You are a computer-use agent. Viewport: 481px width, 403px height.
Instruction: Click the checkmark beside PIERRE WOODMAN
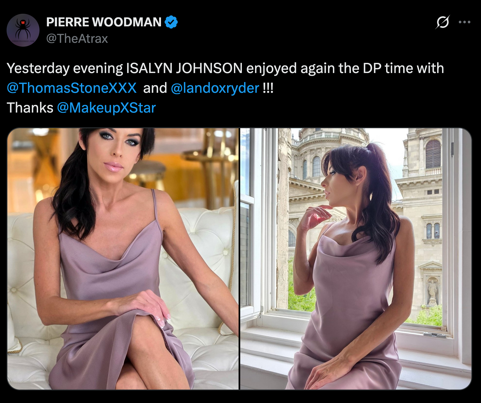click(x=171, y=22)
